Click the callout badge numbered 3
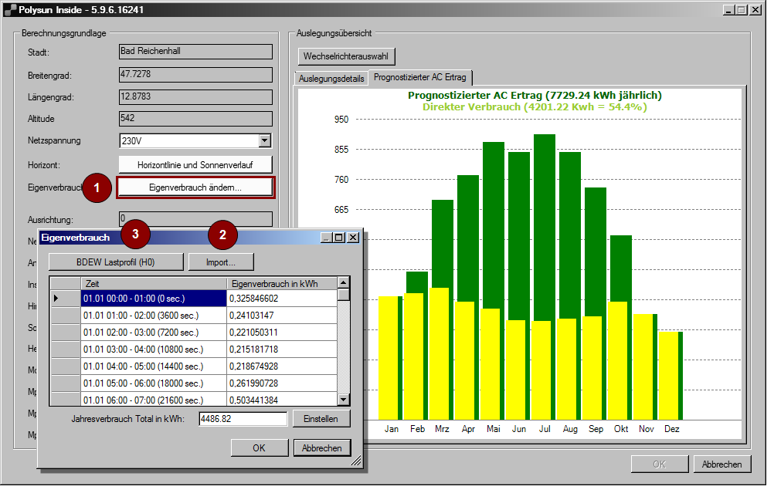The width and height of the screenshot is (774, 493). pos(135,235)
